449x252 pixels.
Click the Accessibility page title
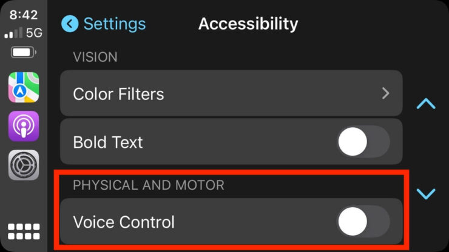tap(248, 24)
